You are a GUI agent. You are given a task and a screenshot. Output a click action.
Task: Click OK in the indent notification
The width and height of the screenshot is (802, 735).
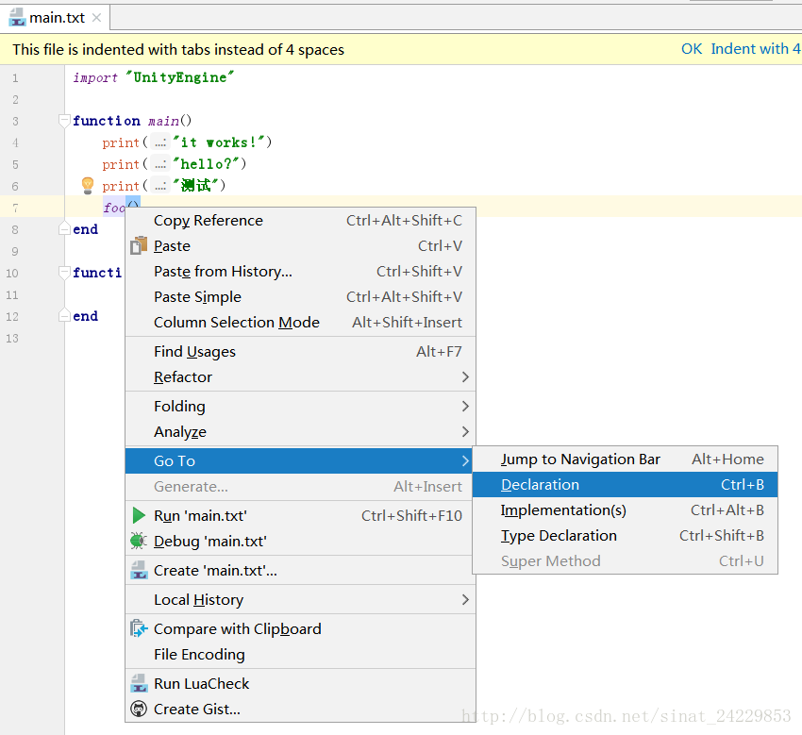click(692, 49)
